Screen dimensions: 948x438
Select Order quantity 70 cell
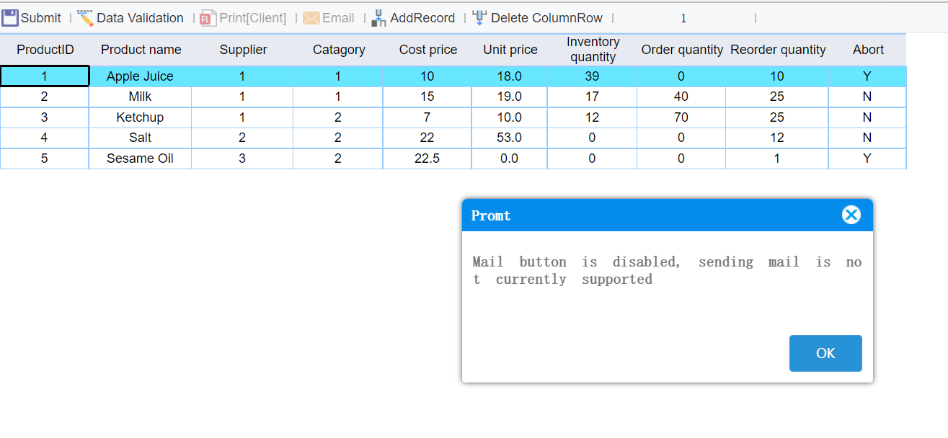tap(681, 117)
